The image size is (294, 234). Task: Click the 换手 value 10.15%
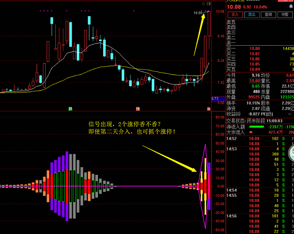pos(253,103)
